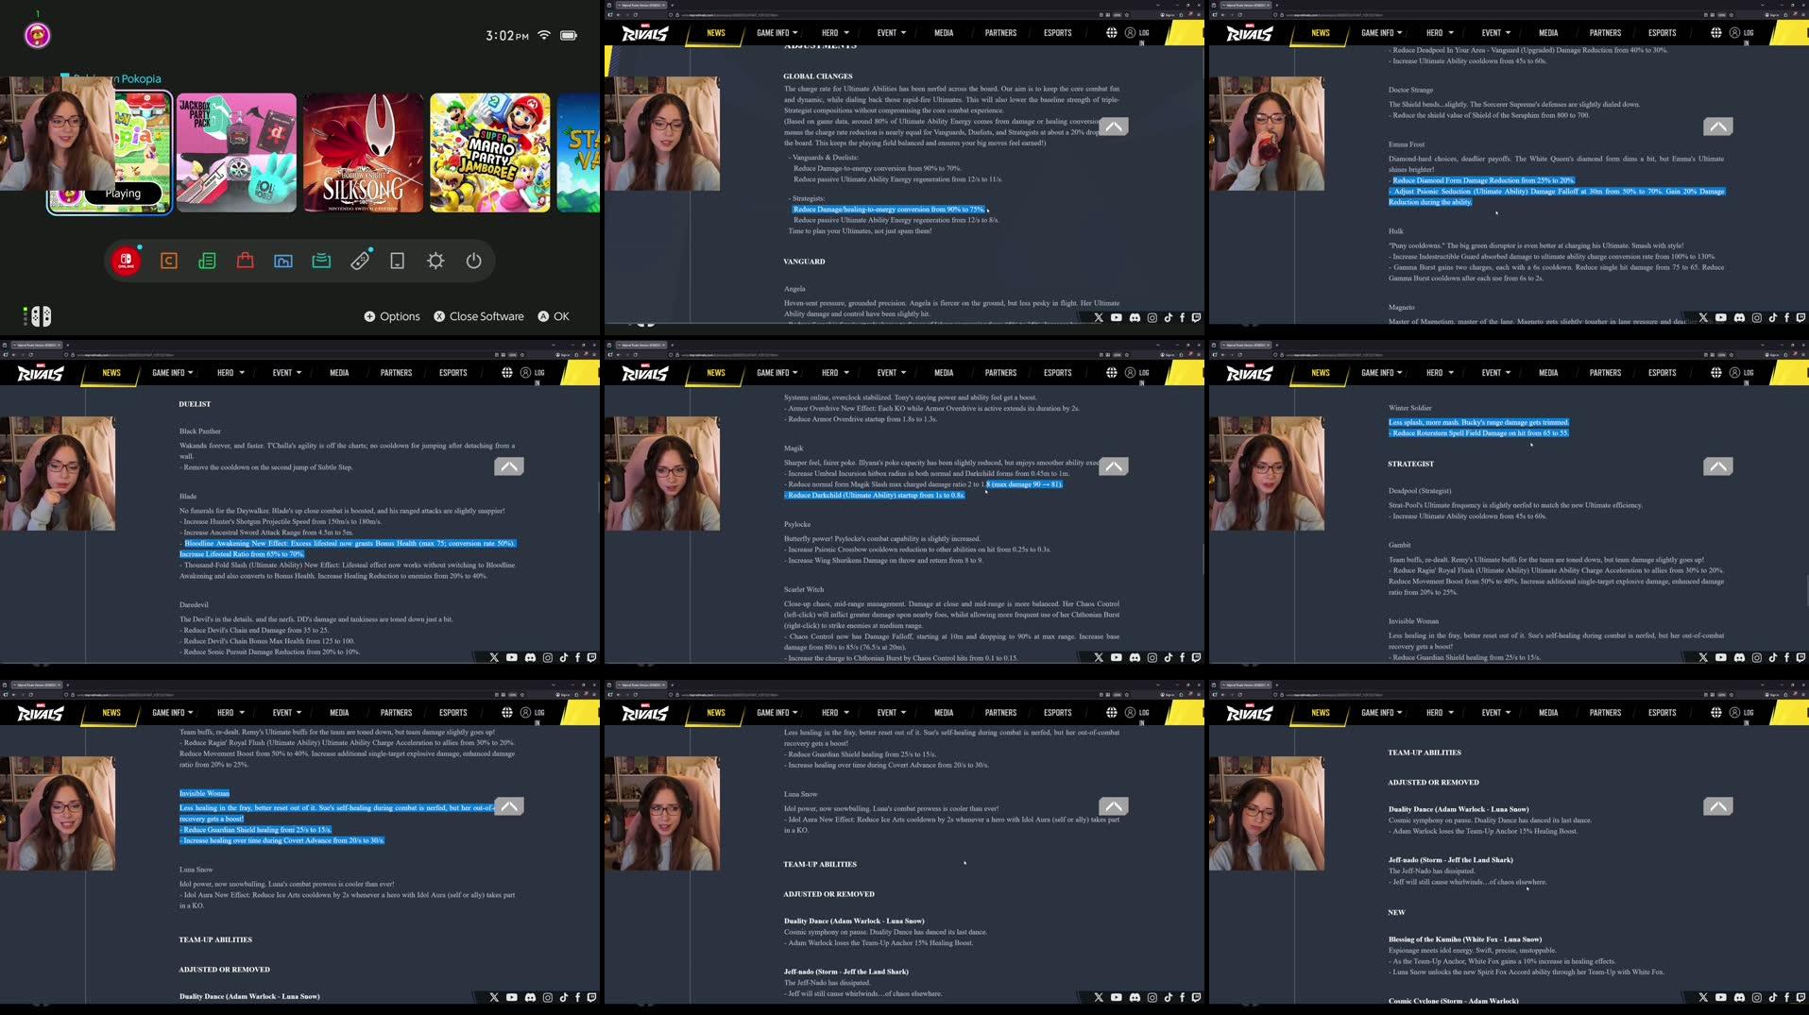Open the blue Album icon on Switch
1809x1015 pixels.
(x=282, y=261)
